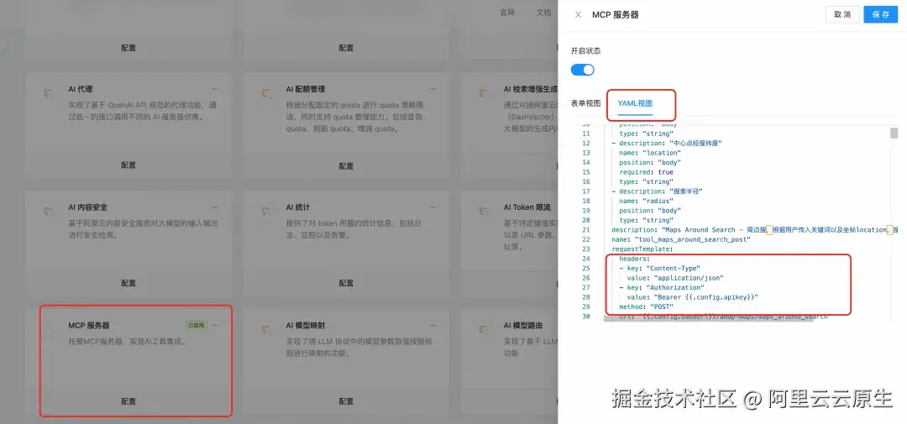Click YAML line description "搜索半径"

[657, 191]
